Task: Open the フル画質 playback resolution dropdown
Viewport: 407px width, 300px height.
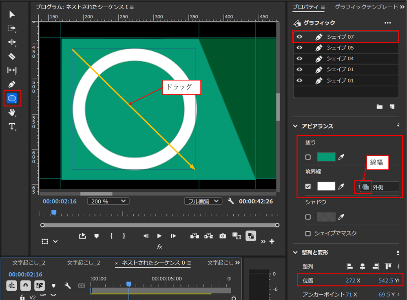Action: 203,201
